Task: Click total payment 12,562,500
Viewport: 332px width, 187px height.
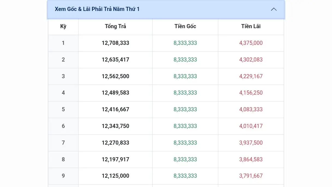Action: point(115,77)
